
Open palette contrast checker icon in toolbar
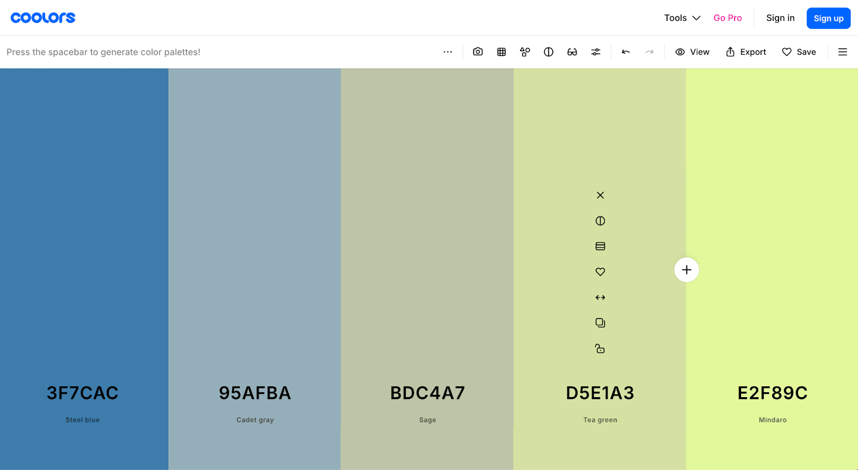click(549, 52)
